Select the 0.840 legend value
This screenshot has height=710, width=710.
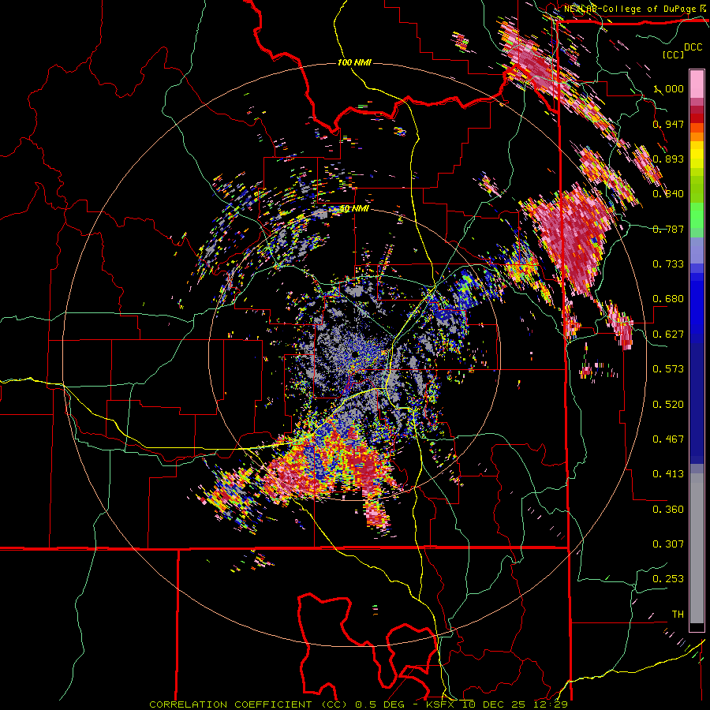pos(668,194)
